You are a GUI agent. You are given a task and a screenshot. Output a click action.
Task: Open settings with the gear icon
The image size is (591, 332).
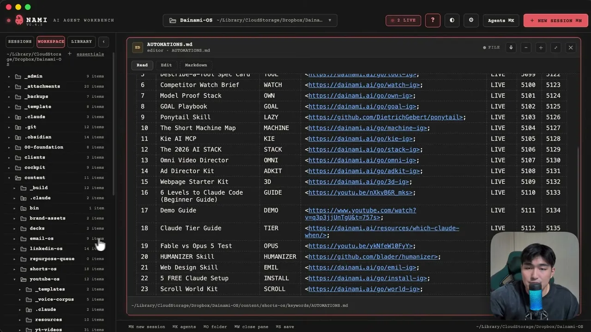tap(471, 20)
